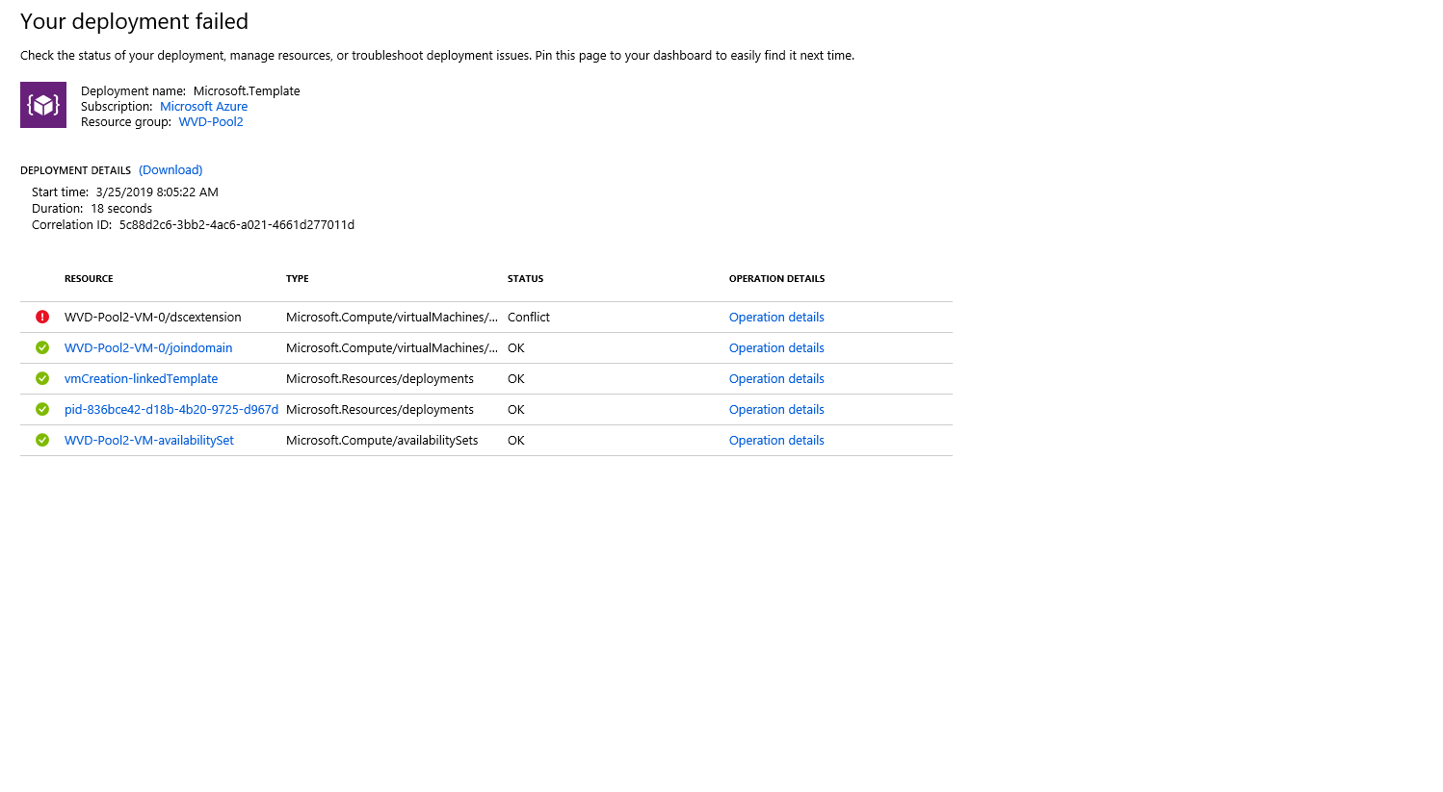Click the green success icon beside joindomain
Screen dimensions: 1443x792
(41, 347)
